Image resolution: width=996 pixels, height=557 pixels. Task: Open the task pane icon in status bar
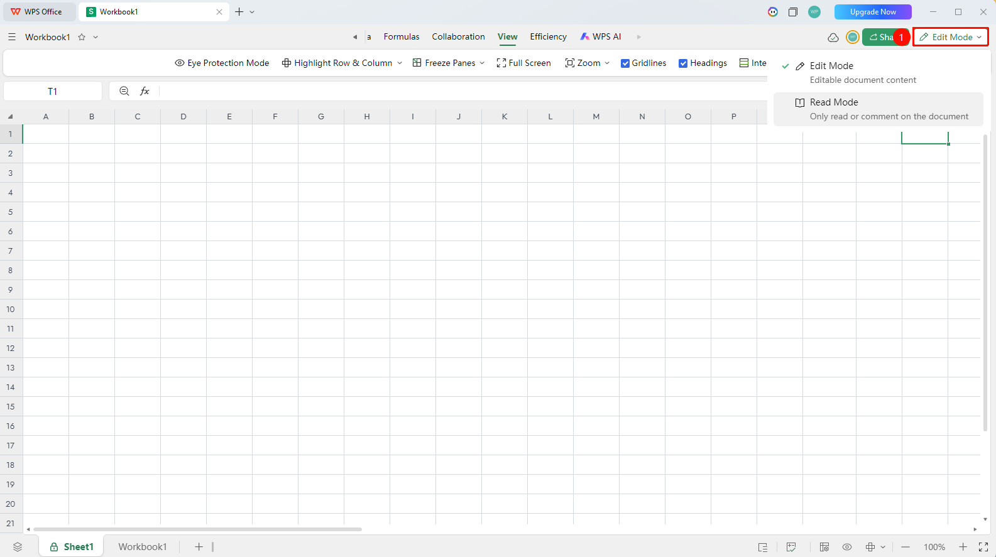pyautogui.click(x=763, y=547)
